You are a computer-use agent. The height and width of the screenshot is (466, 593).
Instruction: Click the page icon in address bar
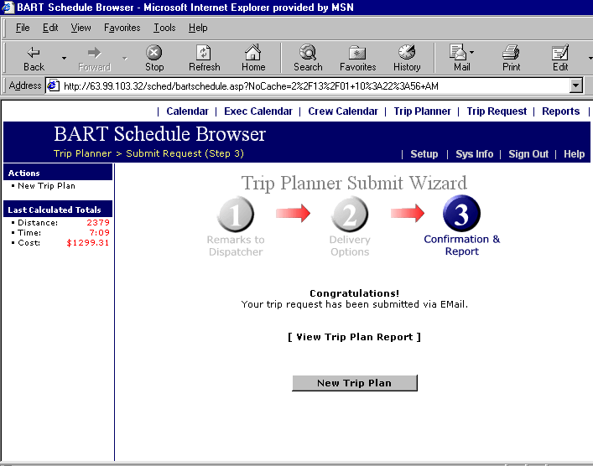(53, 85)
